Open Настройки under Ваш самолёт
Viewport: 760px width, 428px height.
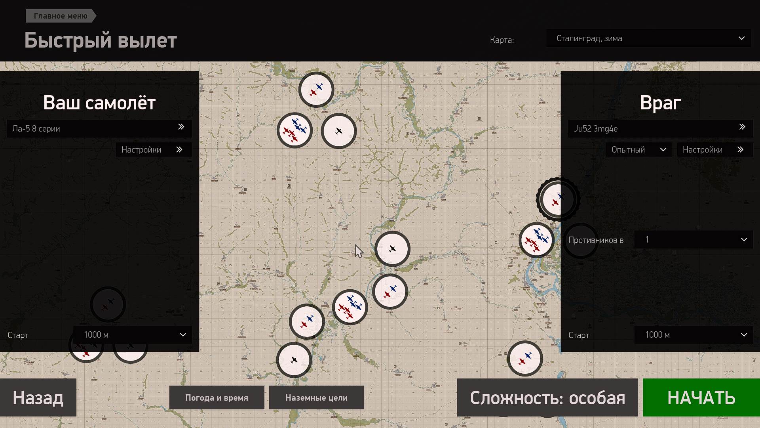point(154,150)
